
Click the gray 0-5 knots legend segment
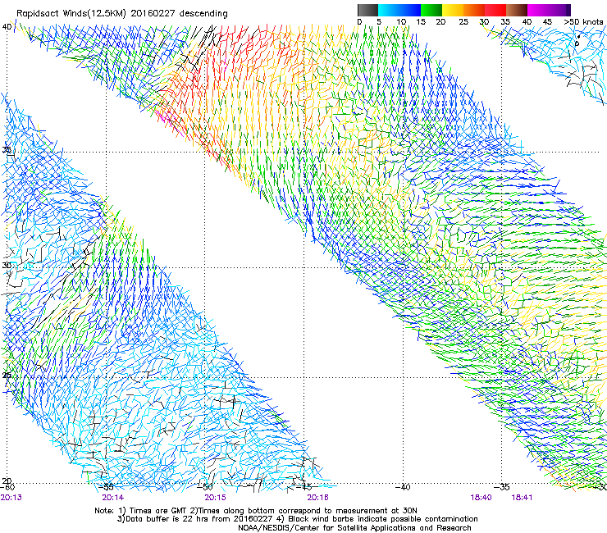367,10
